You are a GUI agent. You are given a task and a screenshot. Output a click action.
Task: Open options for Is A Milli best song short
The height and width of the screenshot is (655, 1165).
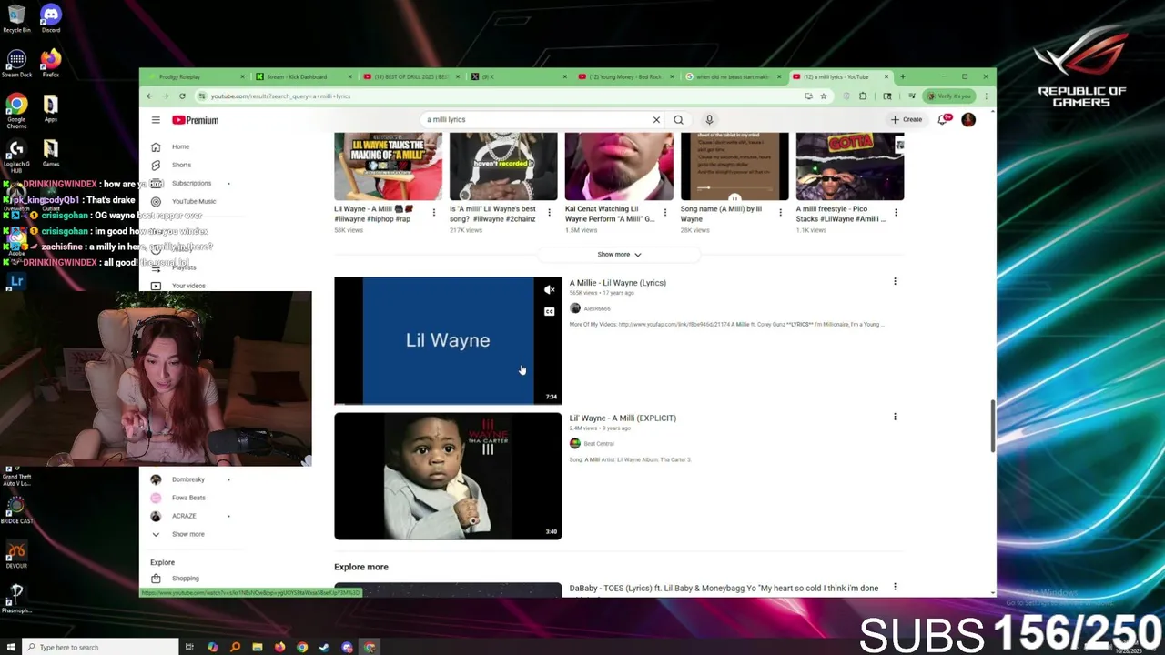(549, 213)
